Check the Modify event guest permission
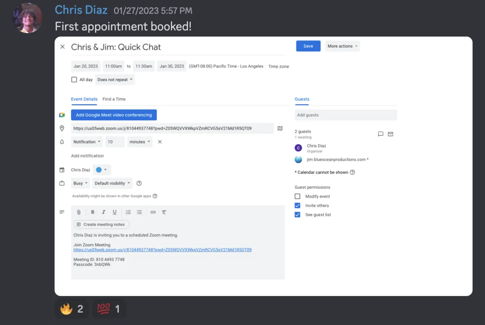 (297, 196)
